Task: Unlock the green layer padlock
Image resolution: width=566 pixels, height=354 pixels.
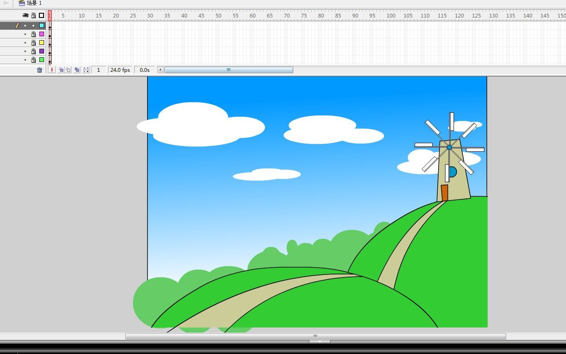Action: tap(33, 60)
